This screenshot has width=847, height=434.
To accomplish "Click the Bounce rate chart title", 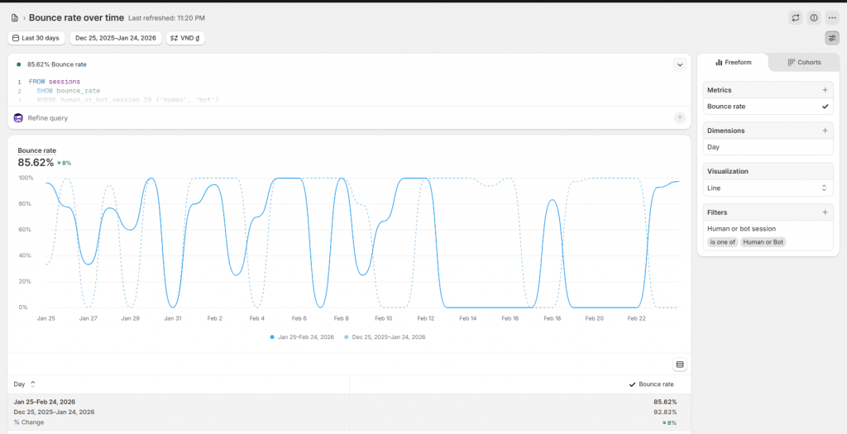I will pyautogui.click(x=36, y=150).
